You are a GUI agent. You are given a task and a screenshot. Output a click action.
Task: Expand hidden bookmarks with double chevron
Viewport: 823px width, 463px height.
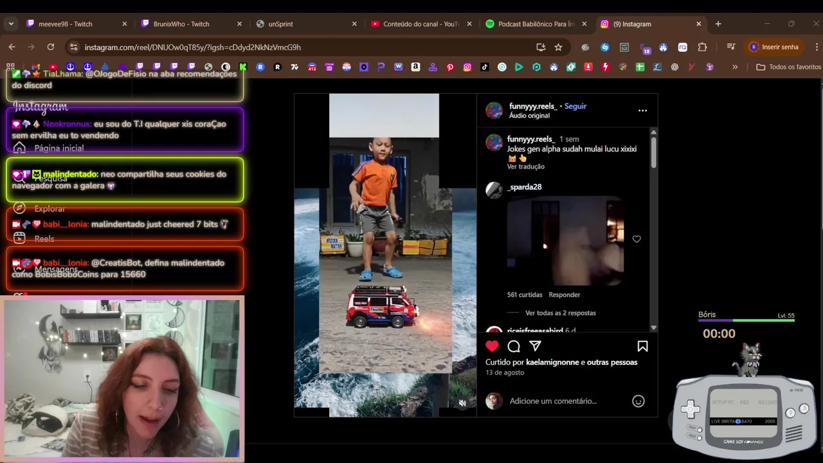click(735, 67)
